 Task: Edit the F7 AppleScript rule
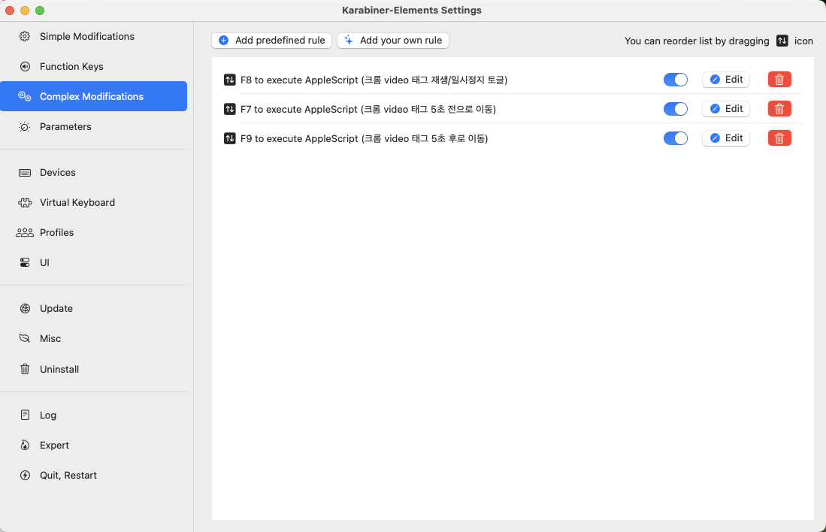tap(726, 109)
